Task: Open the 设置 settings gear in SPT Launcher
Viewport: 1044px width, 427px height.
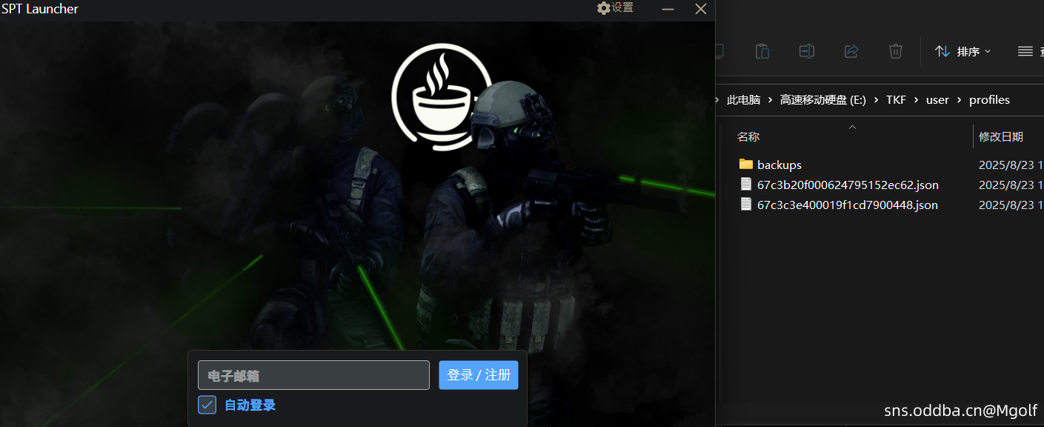Action: point(615,8)
